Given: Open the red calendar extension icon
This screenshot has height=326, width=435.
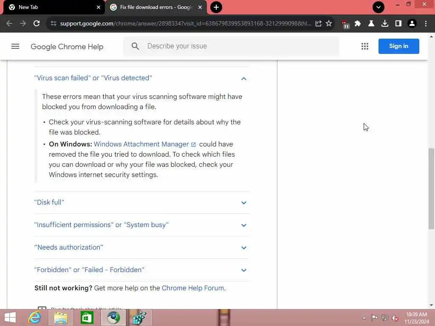Looking at the screenshot, I should 345,24.
